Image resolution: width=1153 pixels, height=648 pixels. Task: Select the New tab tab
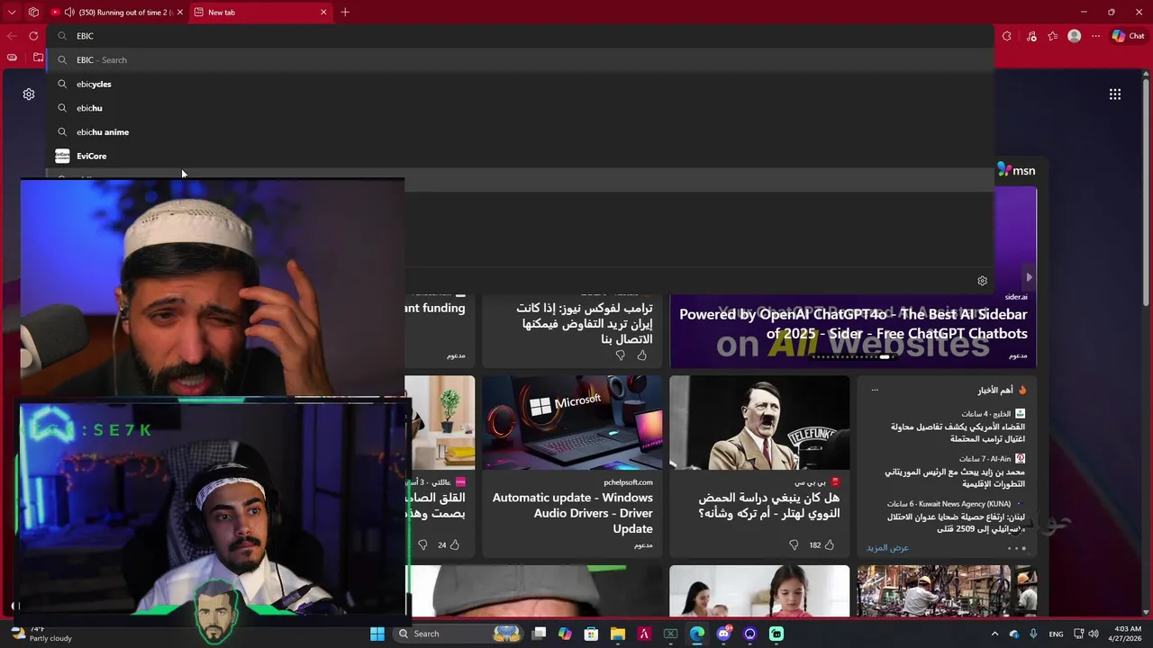(260, 13)
